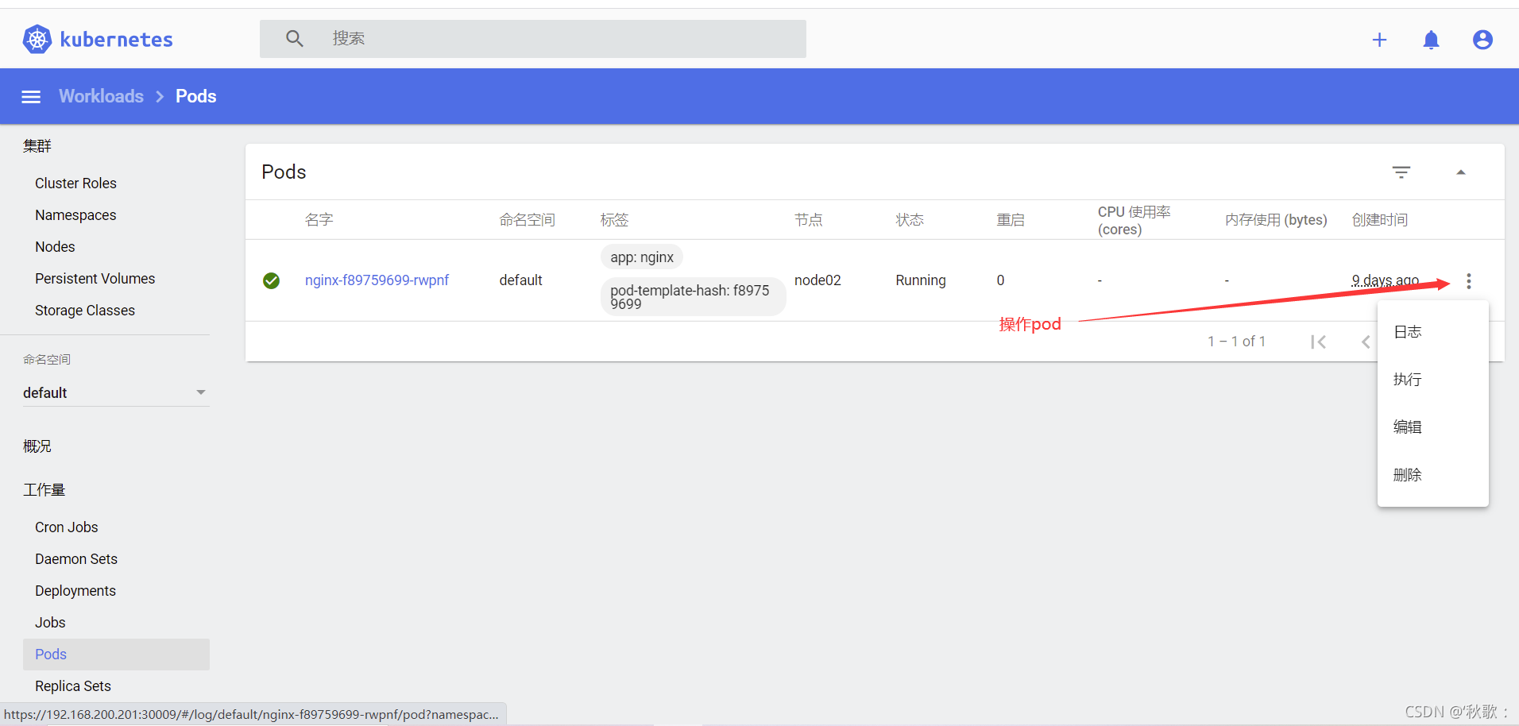This screenshot has height=726, width=1519.
Task: Open Deployments in the sidebar
Action: (75, 591)
